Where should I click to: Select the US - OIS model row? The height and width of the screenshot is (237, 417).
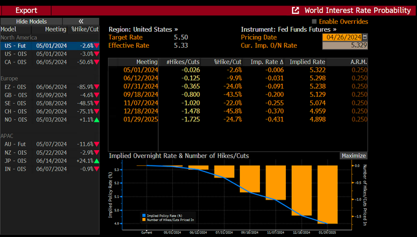pyautogui.click(x=50, y=54)
